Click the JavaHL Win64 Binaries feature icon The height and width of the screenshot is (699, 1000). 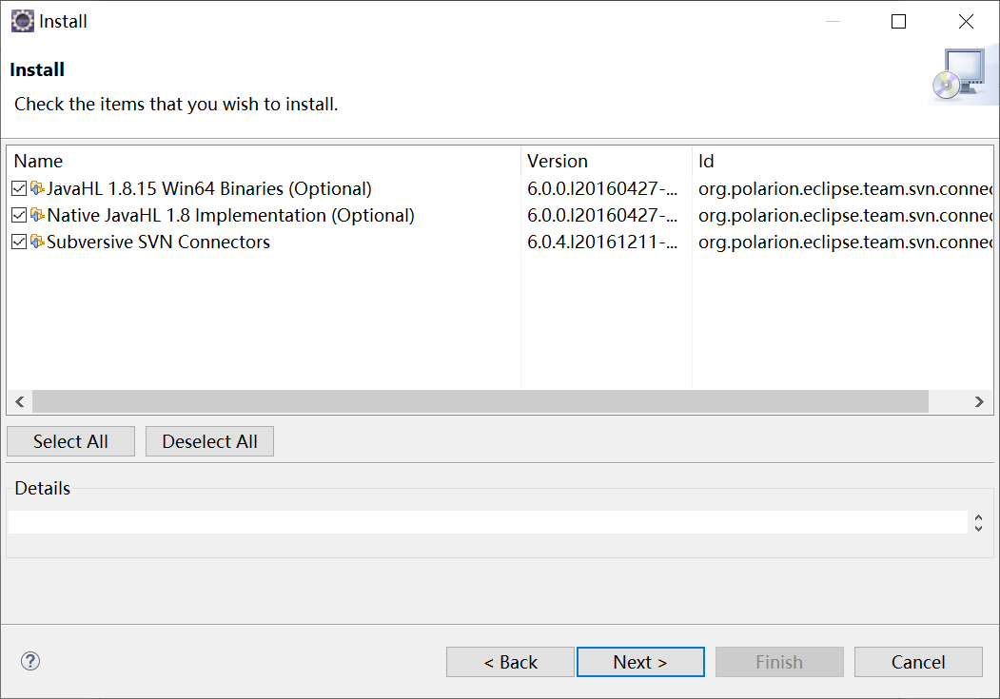37,188
